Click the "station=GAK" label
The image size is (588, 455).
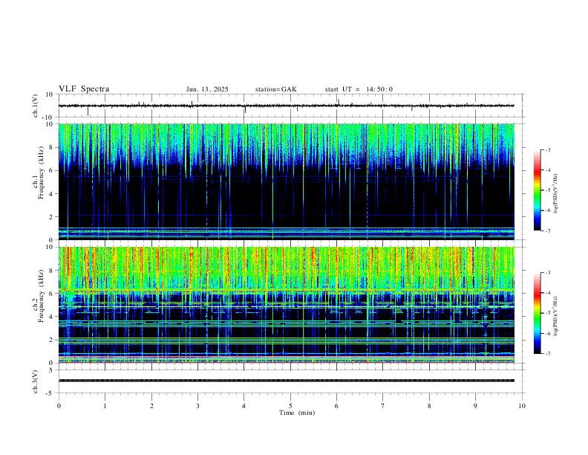pyautogui.click(x=275, y=89)
